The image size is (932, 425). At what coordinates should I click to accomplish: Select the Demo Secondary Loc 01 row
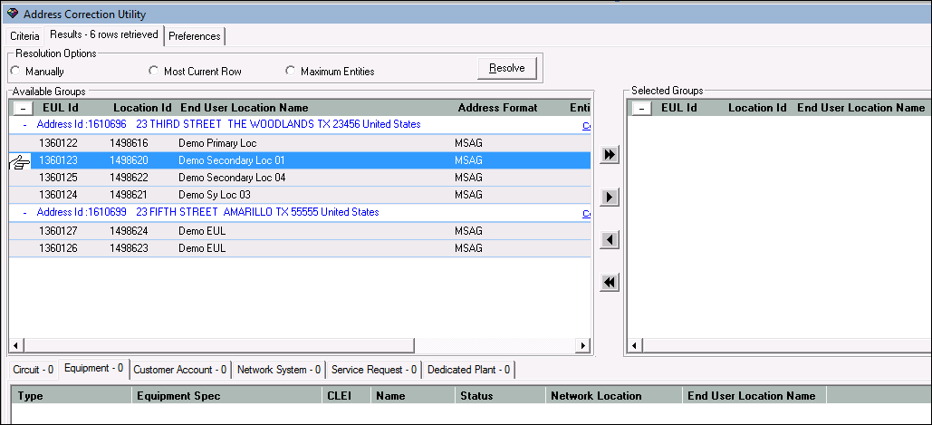[300, 160]
